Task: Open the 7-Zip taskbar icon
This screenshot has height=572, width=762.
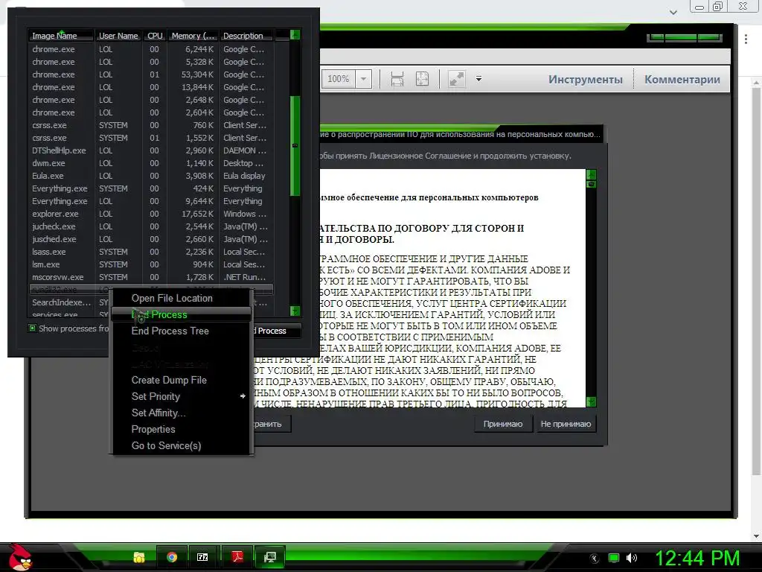Action: tap(202, 557)
